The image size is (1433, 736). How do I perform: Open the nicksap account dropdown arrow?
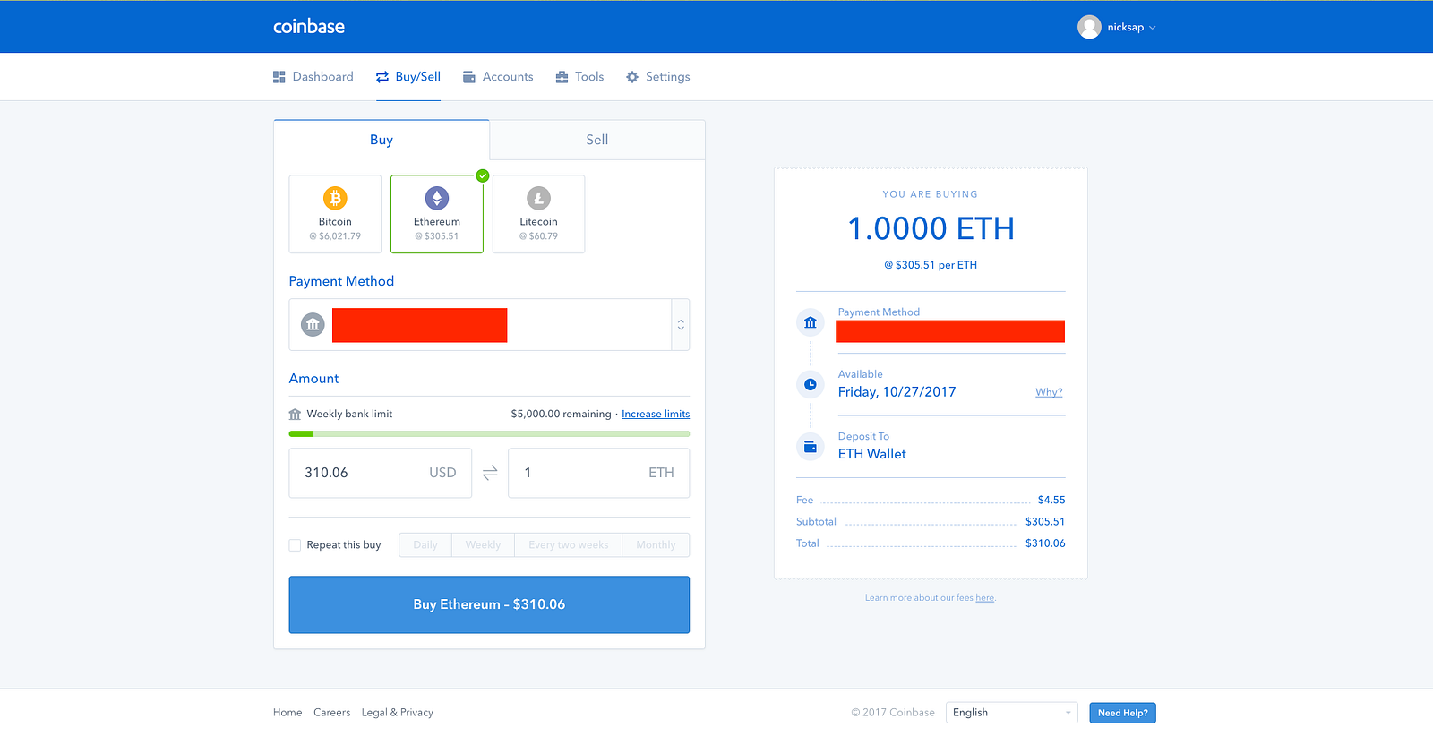coord(1153,28)
